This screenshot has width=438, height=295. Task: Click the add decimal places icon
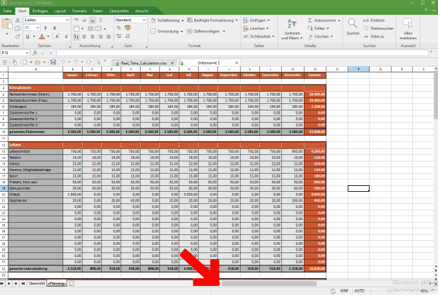tap(119, 36)
